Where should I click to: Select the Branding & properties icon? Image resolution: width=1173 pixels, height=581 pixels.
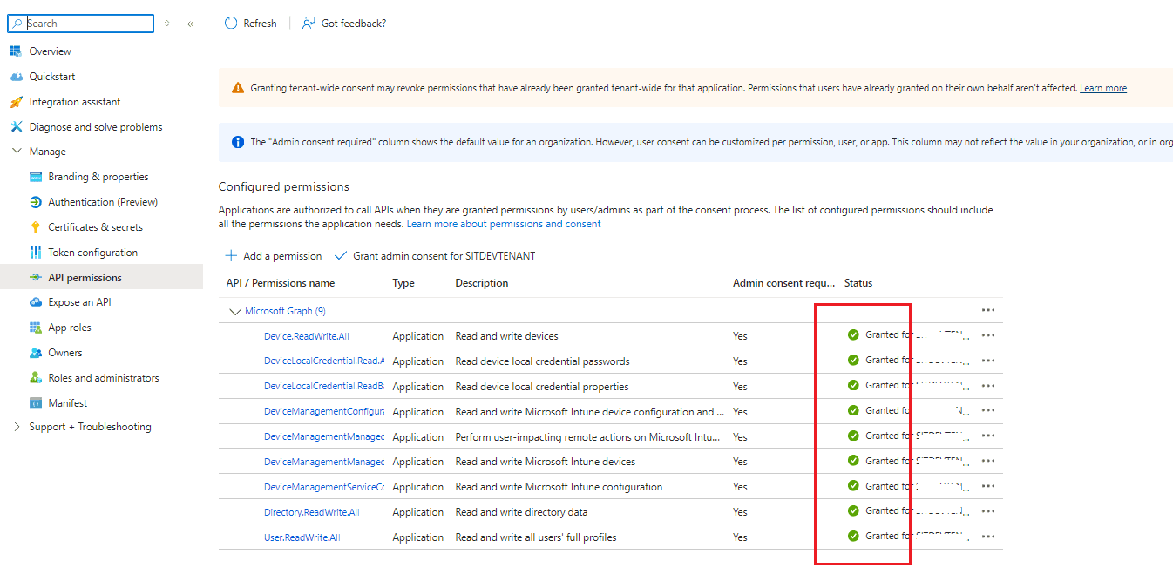point(35,176)
